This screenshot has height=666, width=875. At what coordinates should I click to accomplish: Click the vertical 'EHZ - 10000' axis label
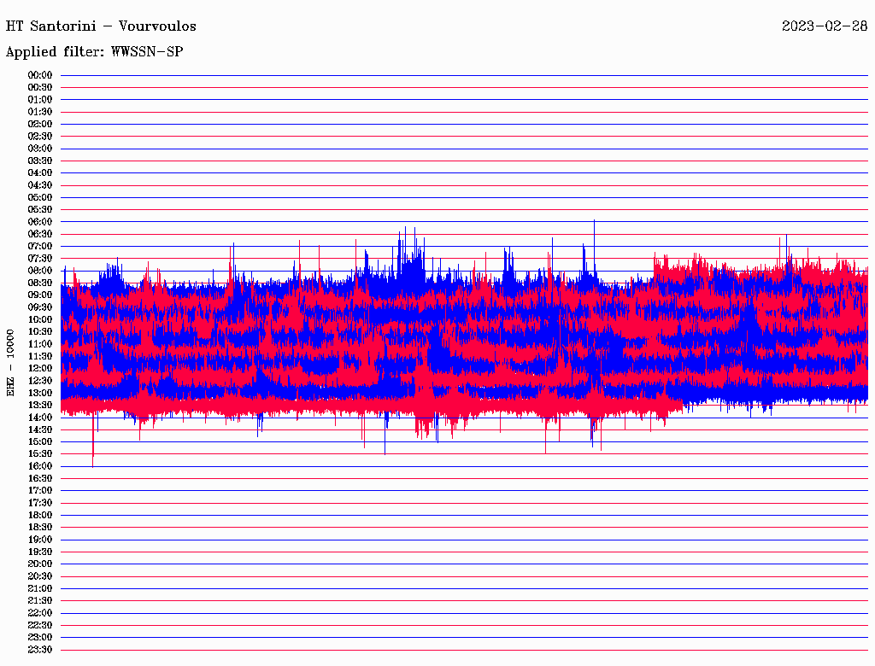(x=10, y=362)
